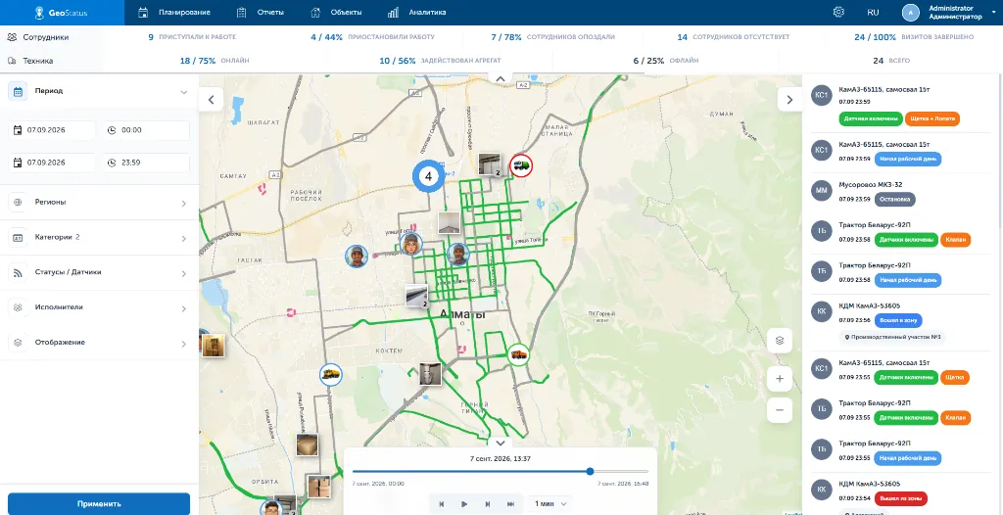Viewport: 1003px width, 515px height.
Task: Open the Аналитика menu
Action: point(417,12)
